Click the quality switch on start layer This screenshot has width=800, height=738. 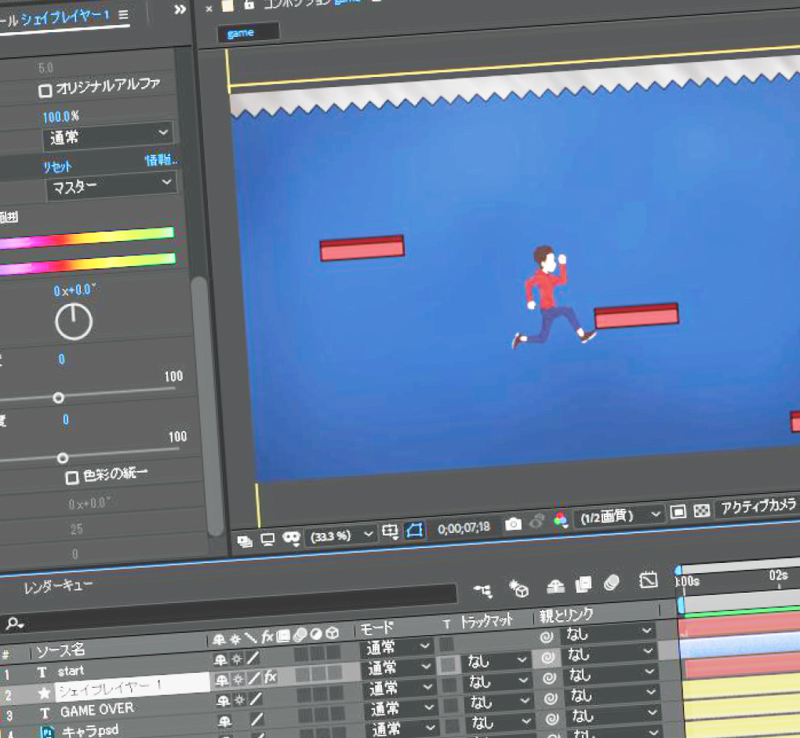pos(253,659)
